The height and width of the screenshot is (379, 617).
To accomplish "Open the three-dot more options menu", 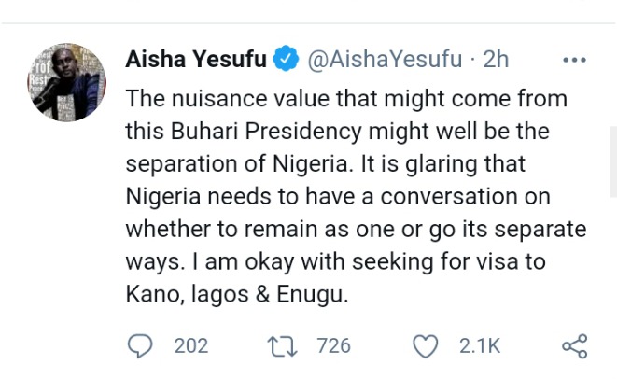I will [x=574, y=61].
